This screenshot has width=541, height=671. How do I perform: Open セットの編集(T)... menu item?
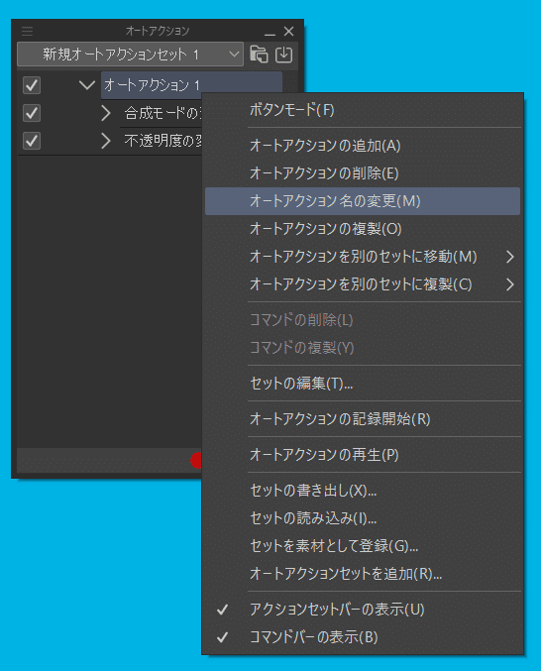363,384
